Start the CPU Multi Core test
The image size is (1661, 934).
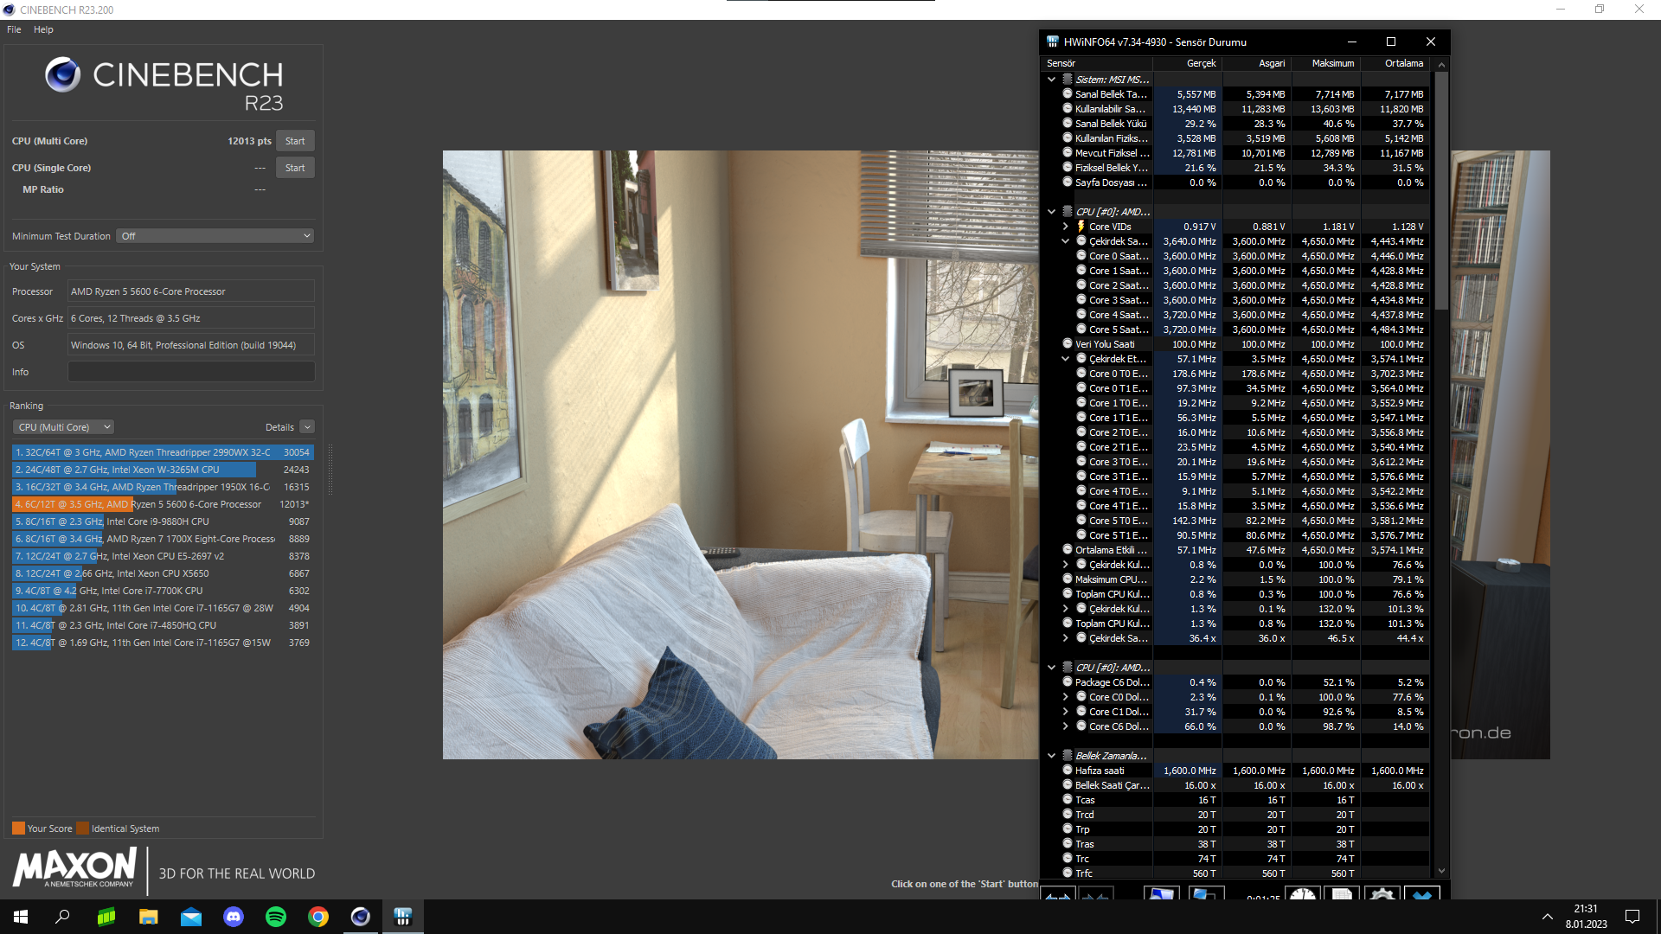pos(295,141)
